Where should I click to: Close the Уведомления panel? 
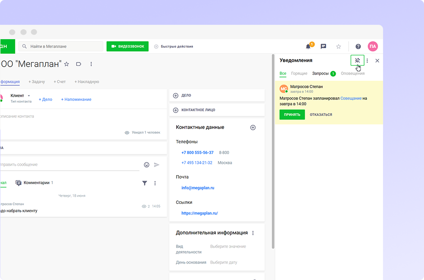(x=377, y=60)
